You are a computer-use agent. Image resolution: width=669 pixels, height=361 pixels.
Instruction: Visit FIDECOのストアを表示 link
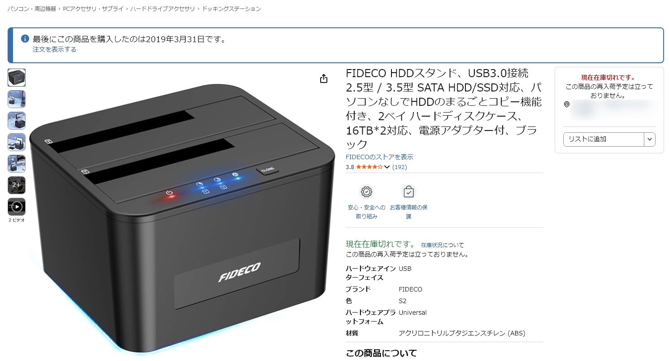point(379,157)
